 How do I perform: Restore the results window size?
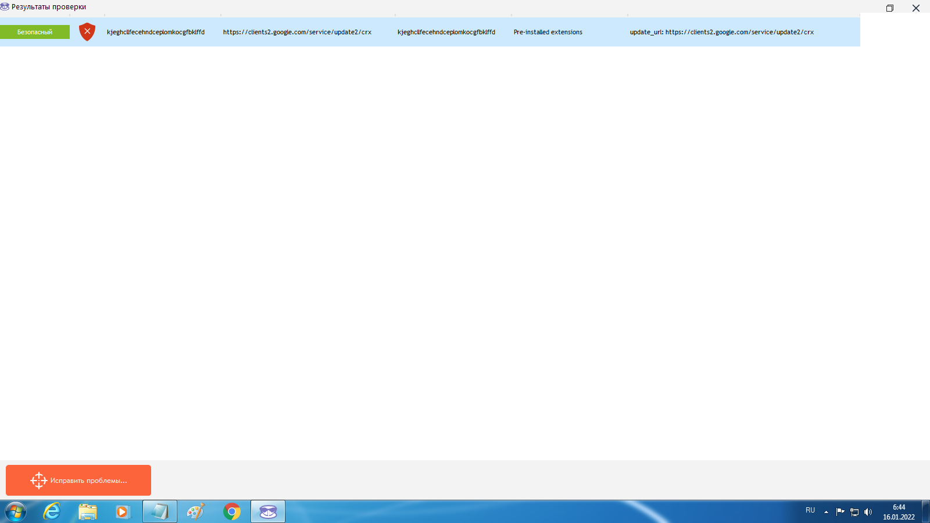(889, 8)
